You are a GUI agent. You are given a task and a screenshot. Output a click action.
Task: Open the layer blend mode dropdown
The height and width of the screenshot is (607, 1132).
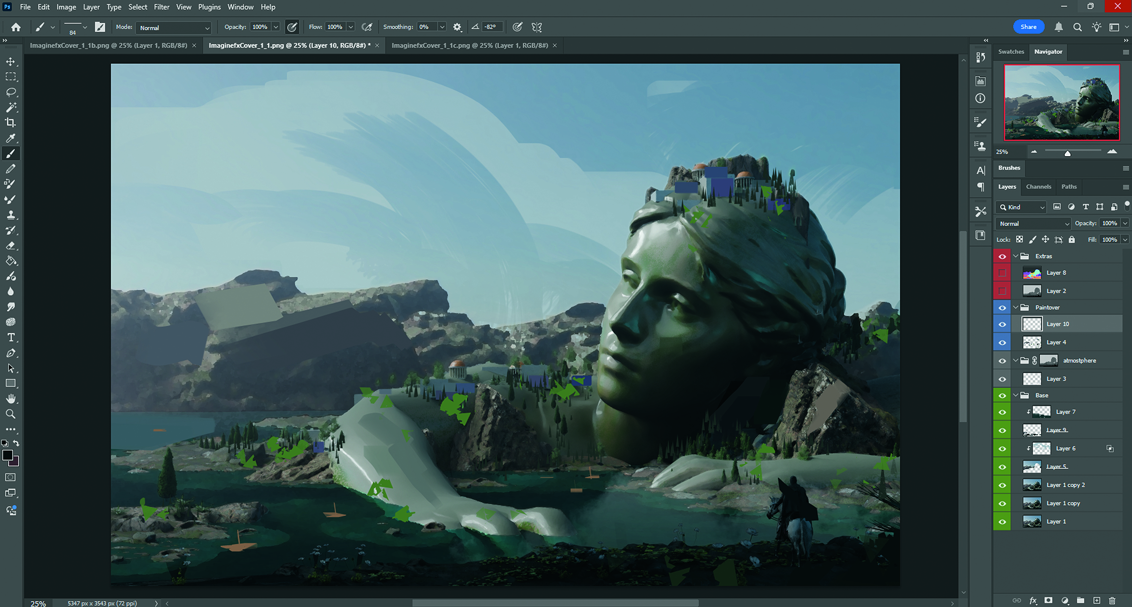click(1032, 223)
